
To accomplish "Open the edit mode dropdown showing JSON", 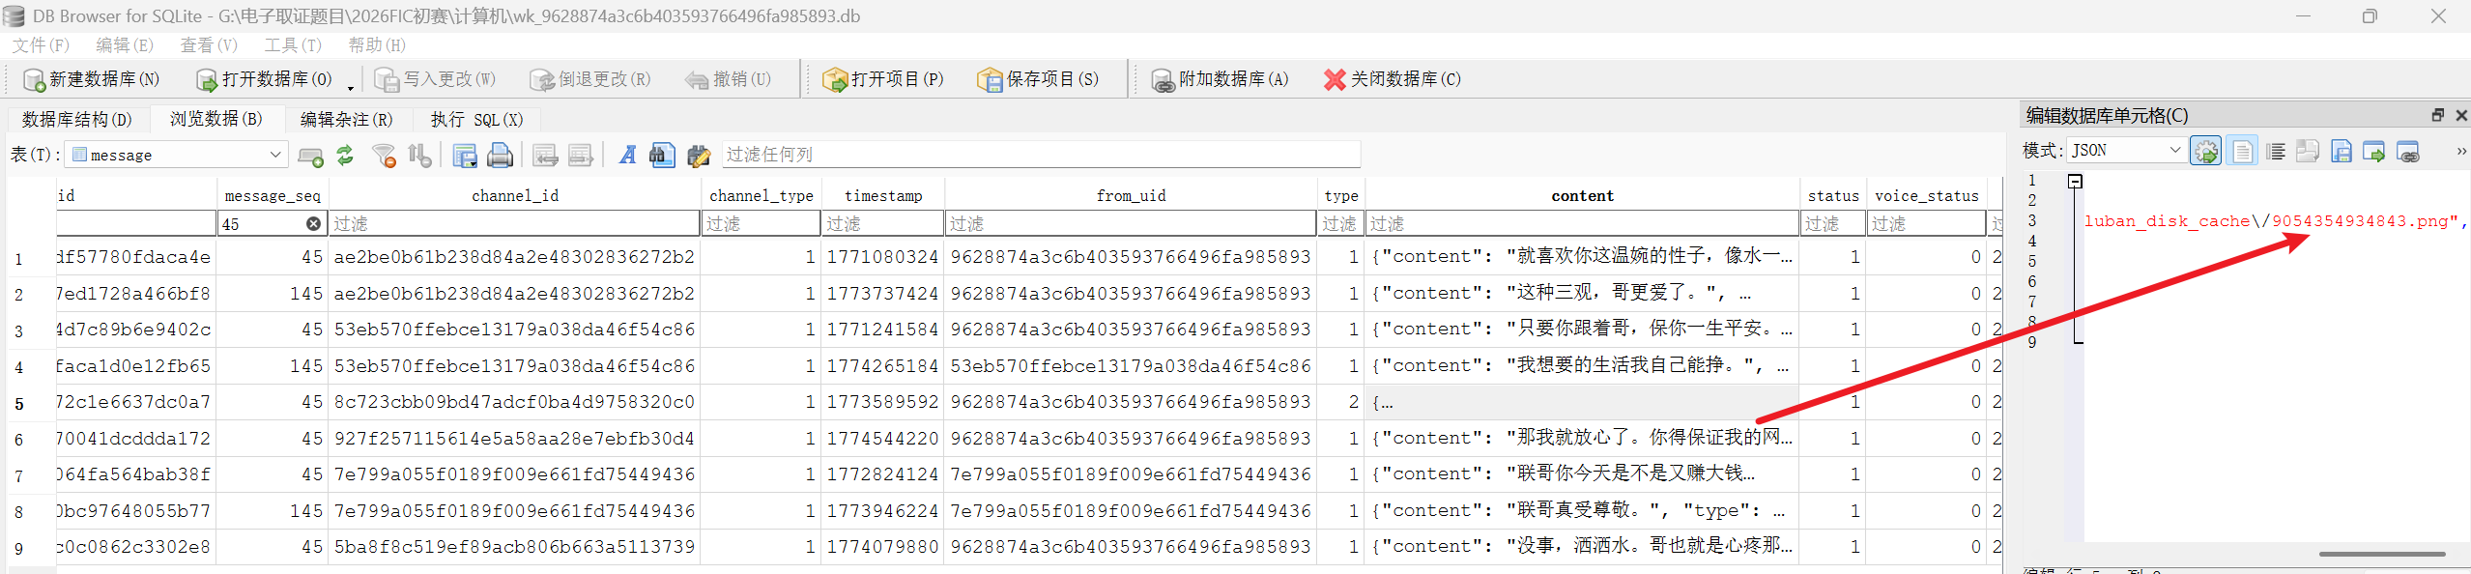I will (x=2126, y=150).
